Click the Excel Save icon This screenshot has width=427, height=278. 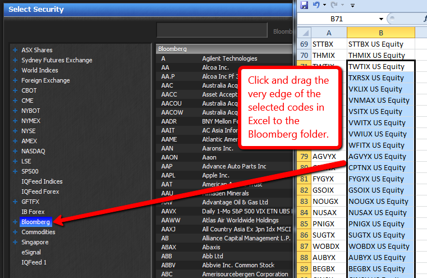(x=304, y=5)
